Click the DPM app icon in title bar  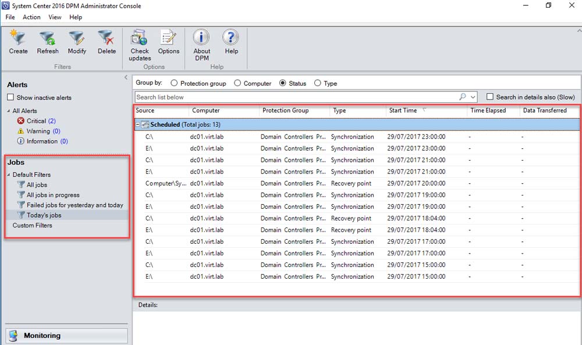click(x=6, y=6)
